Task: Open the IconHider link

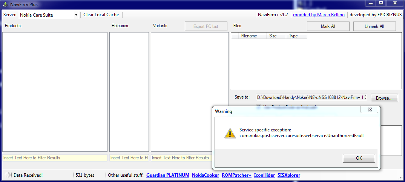Action: 264,175
